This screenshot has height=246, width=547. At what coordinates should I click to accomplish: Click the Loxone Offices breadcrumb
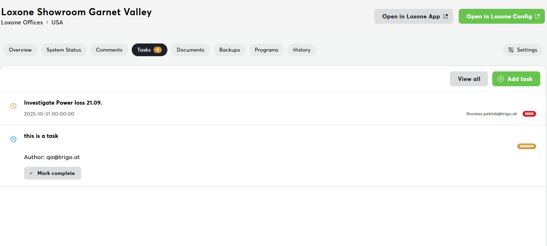pos(22,22)
